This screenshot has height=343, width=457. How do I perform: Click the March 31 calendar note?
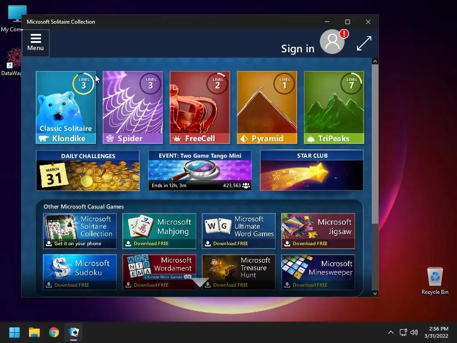(x=54, y=176)
